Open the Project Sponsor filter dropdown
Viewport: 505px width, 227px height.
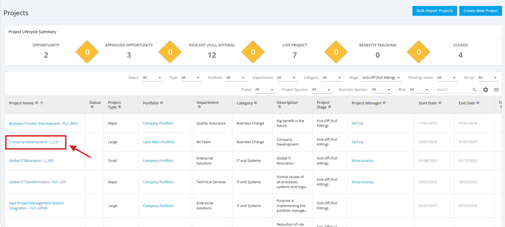coord(322,89)
